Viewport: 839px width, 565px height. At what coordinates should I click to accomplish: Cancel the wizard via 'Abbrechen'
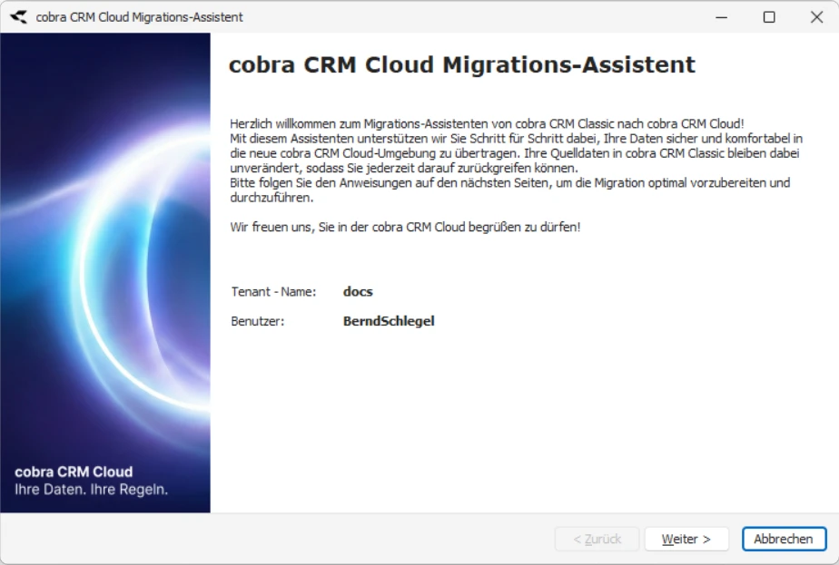coord(784,539)
